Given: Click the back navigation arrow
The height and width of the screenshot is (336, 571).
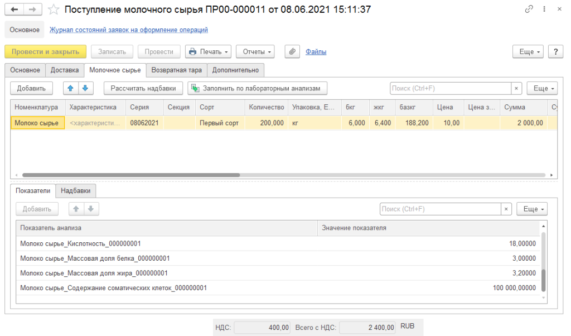Looking at the screenshot, I should 14,9.
